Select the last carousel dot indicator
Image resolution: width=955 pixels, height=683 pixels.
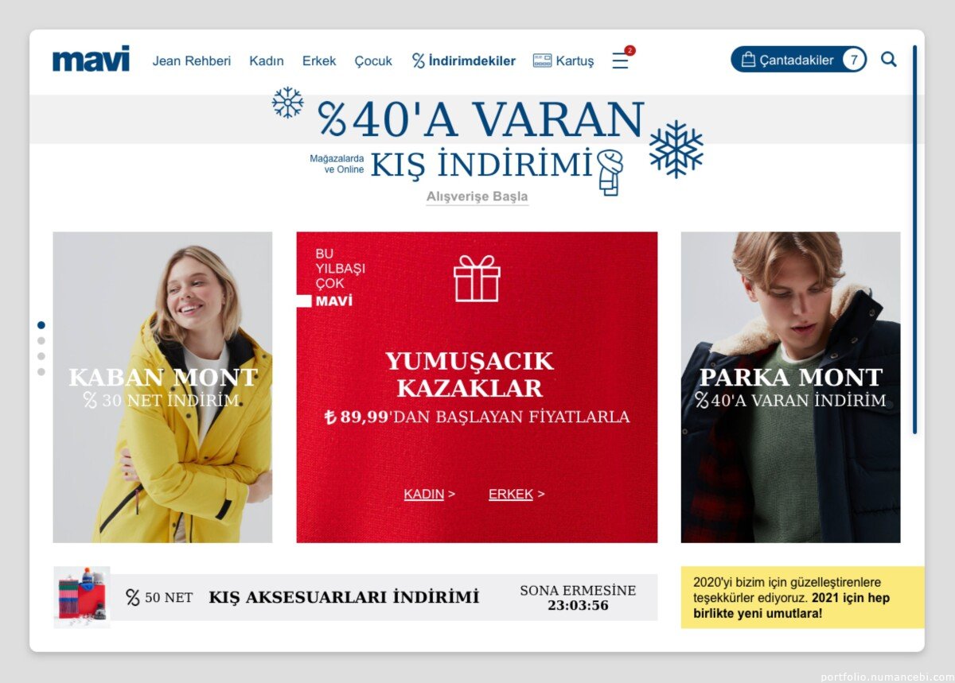point(41,371)
